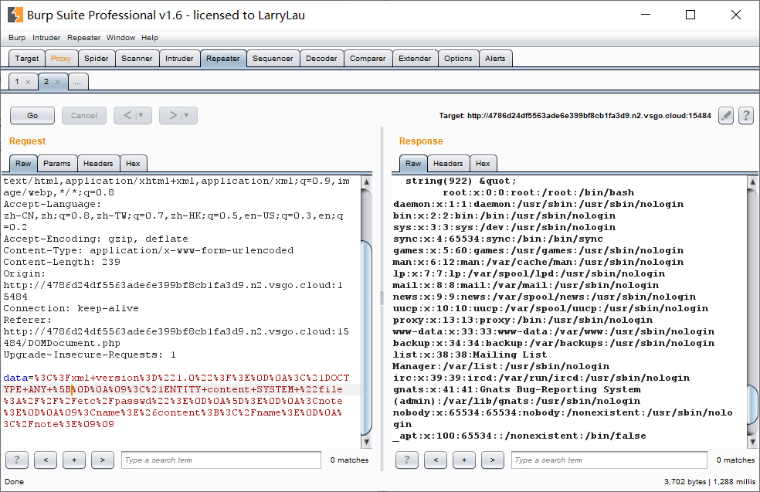
Task: Select the Response Hex tab
Action: [483, 163]
